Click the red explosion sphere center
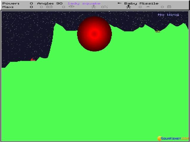 coord(94,34)
